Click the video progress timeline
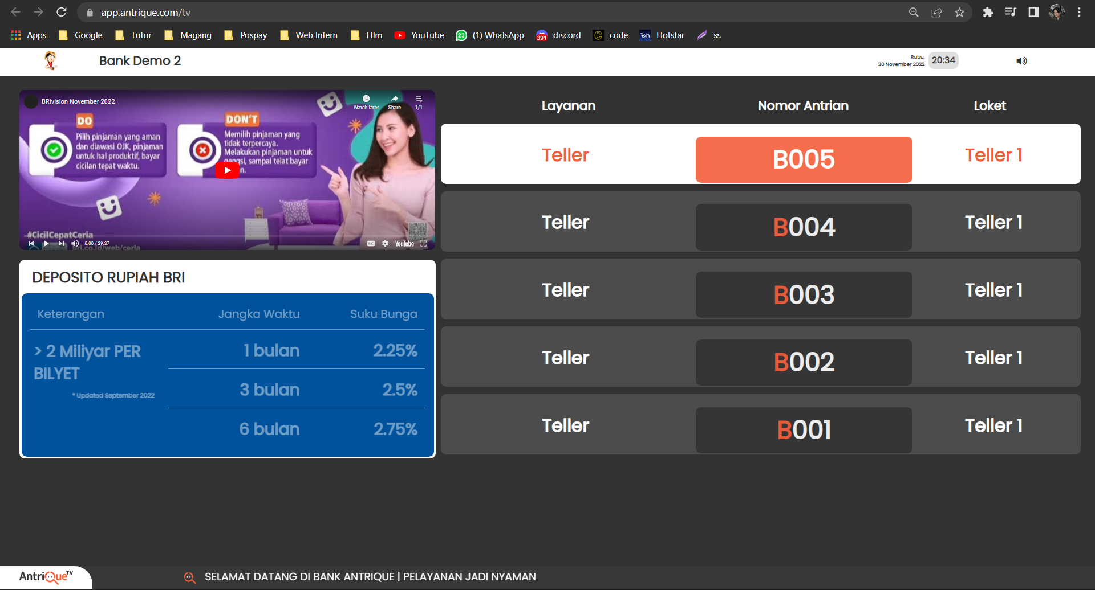The image size is (1095, 590). [228, 237]
